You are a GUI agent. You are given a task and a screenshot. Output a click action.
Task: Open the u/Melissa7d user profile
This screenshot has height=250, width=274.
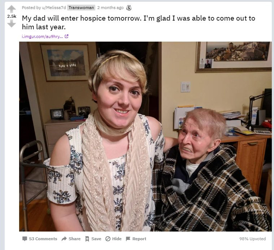(x=54, y=8)
